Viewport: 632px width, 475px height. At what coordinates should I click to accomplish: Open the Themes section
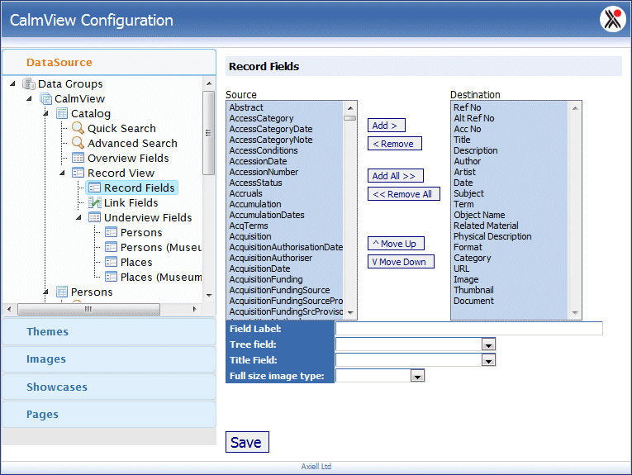click(x=109, y=331)
